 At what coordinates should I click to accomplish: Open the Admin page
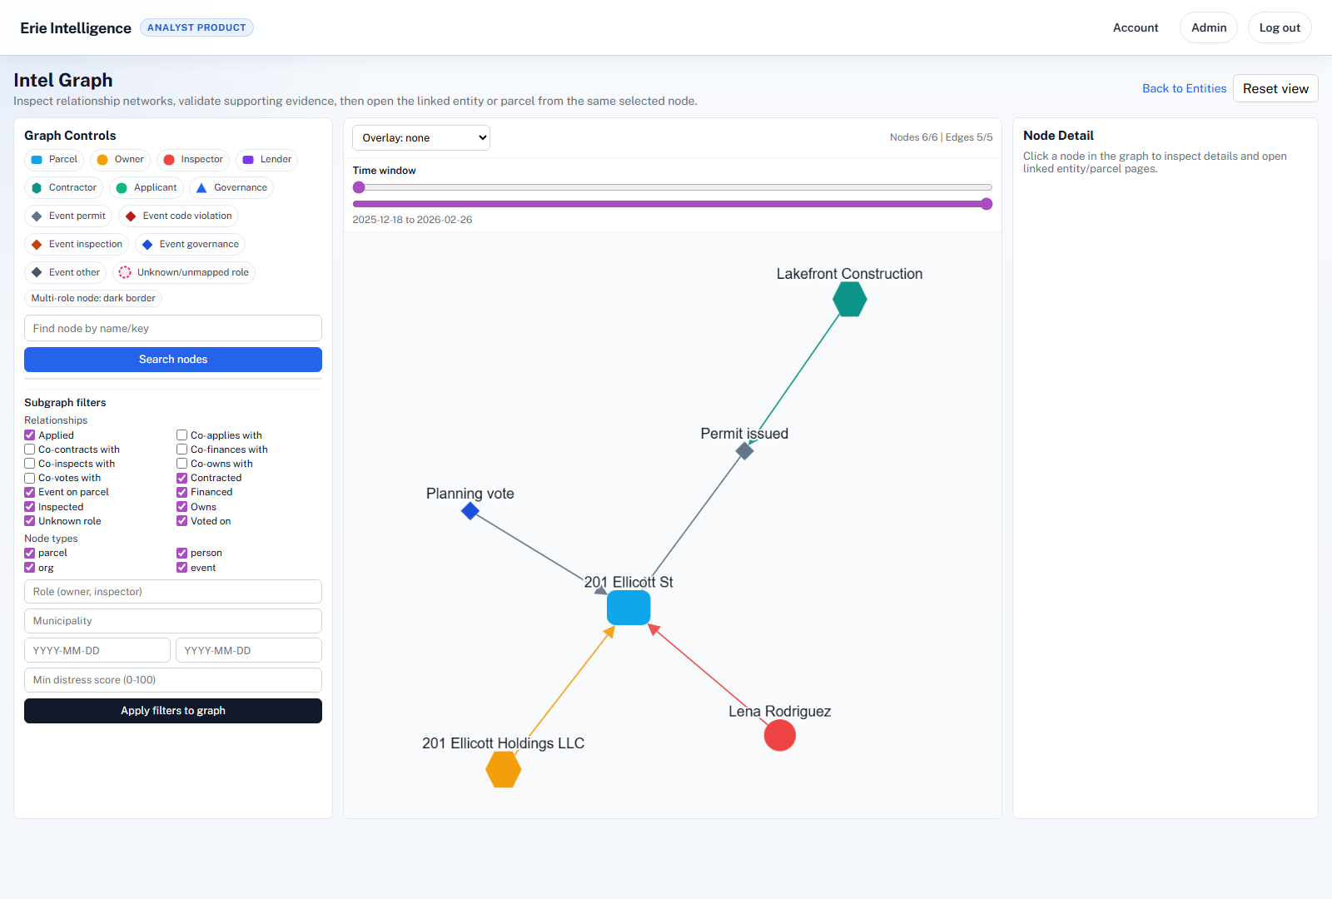1208,27
